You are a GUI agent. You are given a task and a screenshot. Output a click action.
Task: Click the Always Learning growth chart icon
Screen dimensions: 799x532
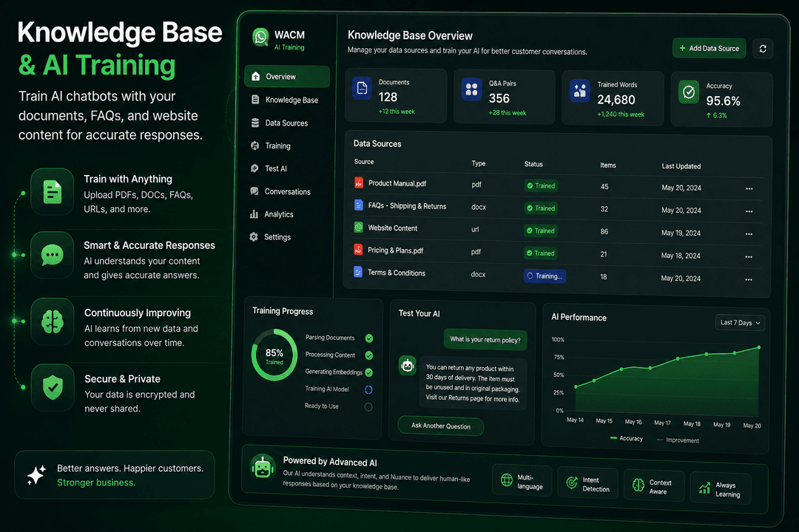pyautogui.click(x=705, y=488)
